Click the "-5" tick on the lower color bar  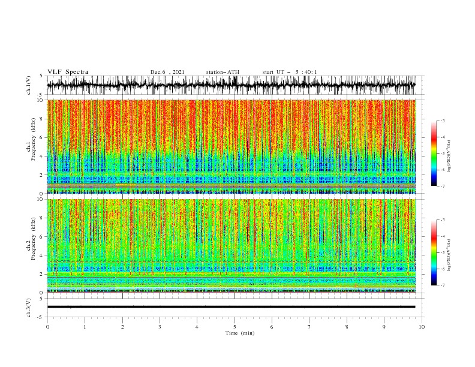coord(443,252)
